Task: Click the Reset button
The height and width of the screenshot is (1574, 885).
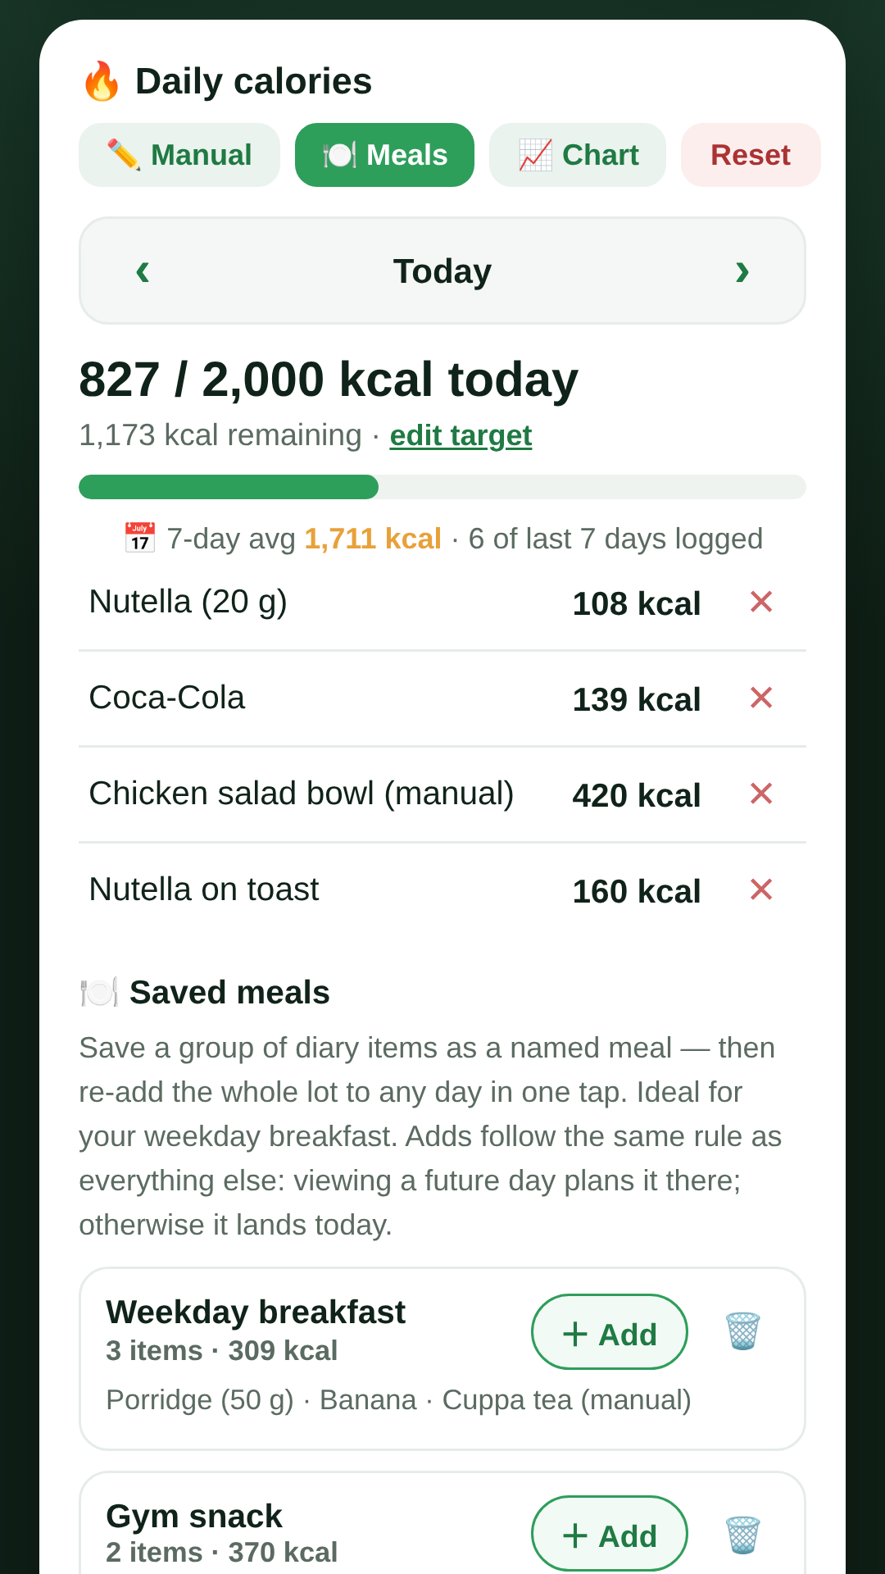Action: pos(751,155)
